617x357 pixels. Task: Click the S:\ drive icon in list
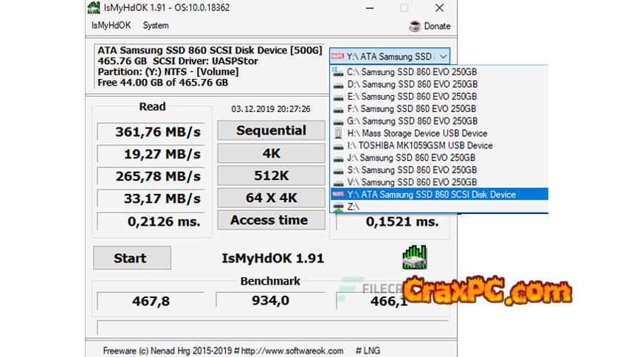point(338,171)
